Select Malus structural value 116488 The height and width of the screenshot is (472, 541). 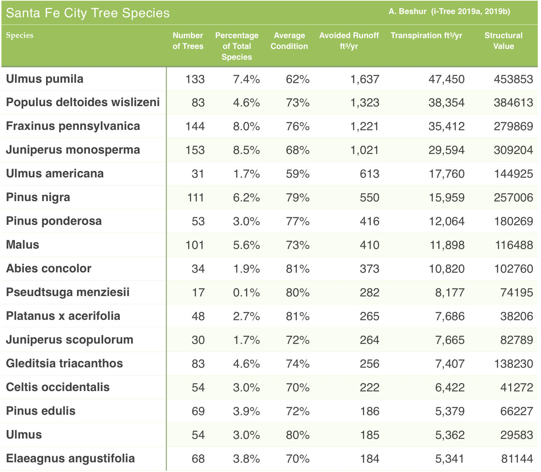[514, 245]
